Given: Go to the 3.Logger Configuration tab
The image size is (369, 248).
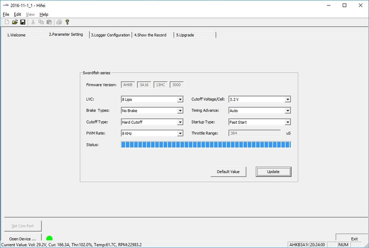Looking at the screenshot, I should 110,35.
